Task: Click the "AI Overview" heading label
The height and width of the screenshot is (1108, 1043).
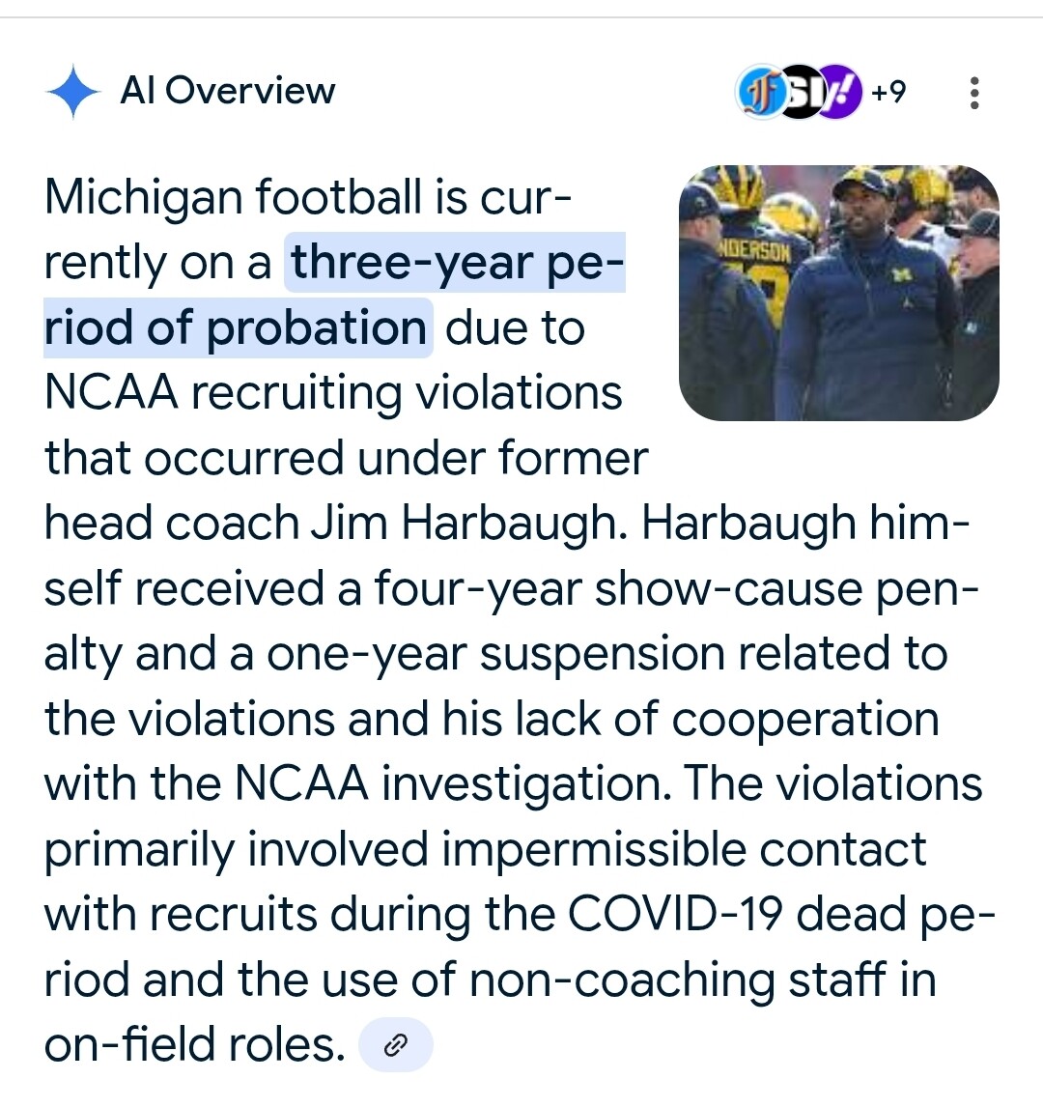Action: (228, 91)
